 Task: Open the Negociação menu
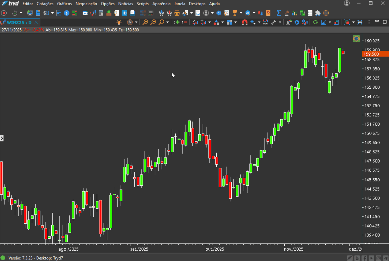pyautogui.click(x=86, y=4)
